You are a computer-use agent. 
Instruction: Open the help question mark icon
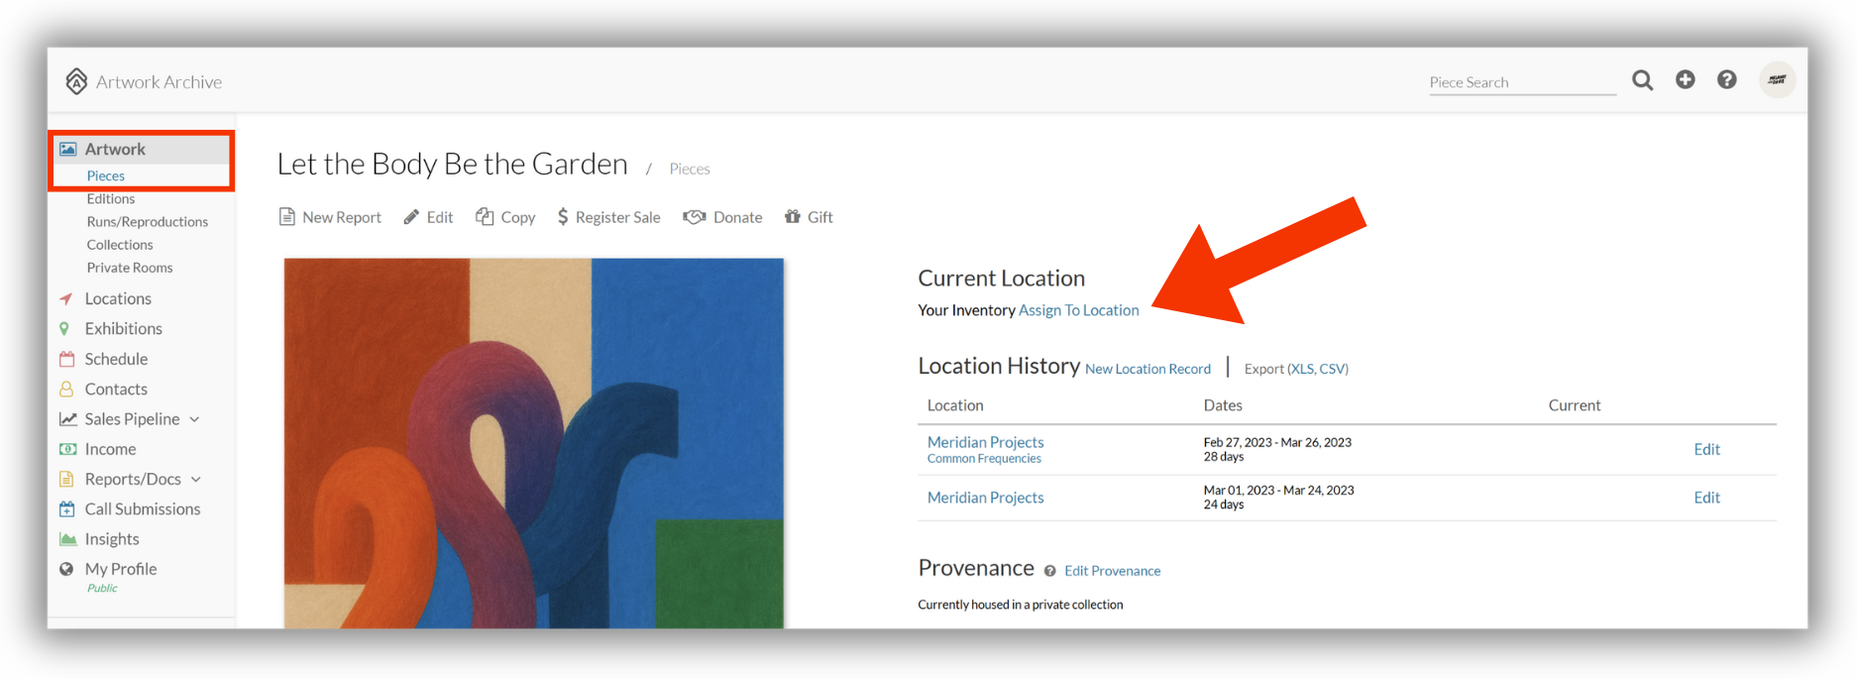[x=1726, y=79]
